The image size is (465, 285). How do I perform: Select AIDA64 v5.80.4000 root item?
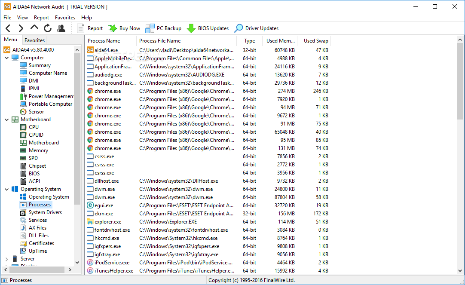(29, 49)
